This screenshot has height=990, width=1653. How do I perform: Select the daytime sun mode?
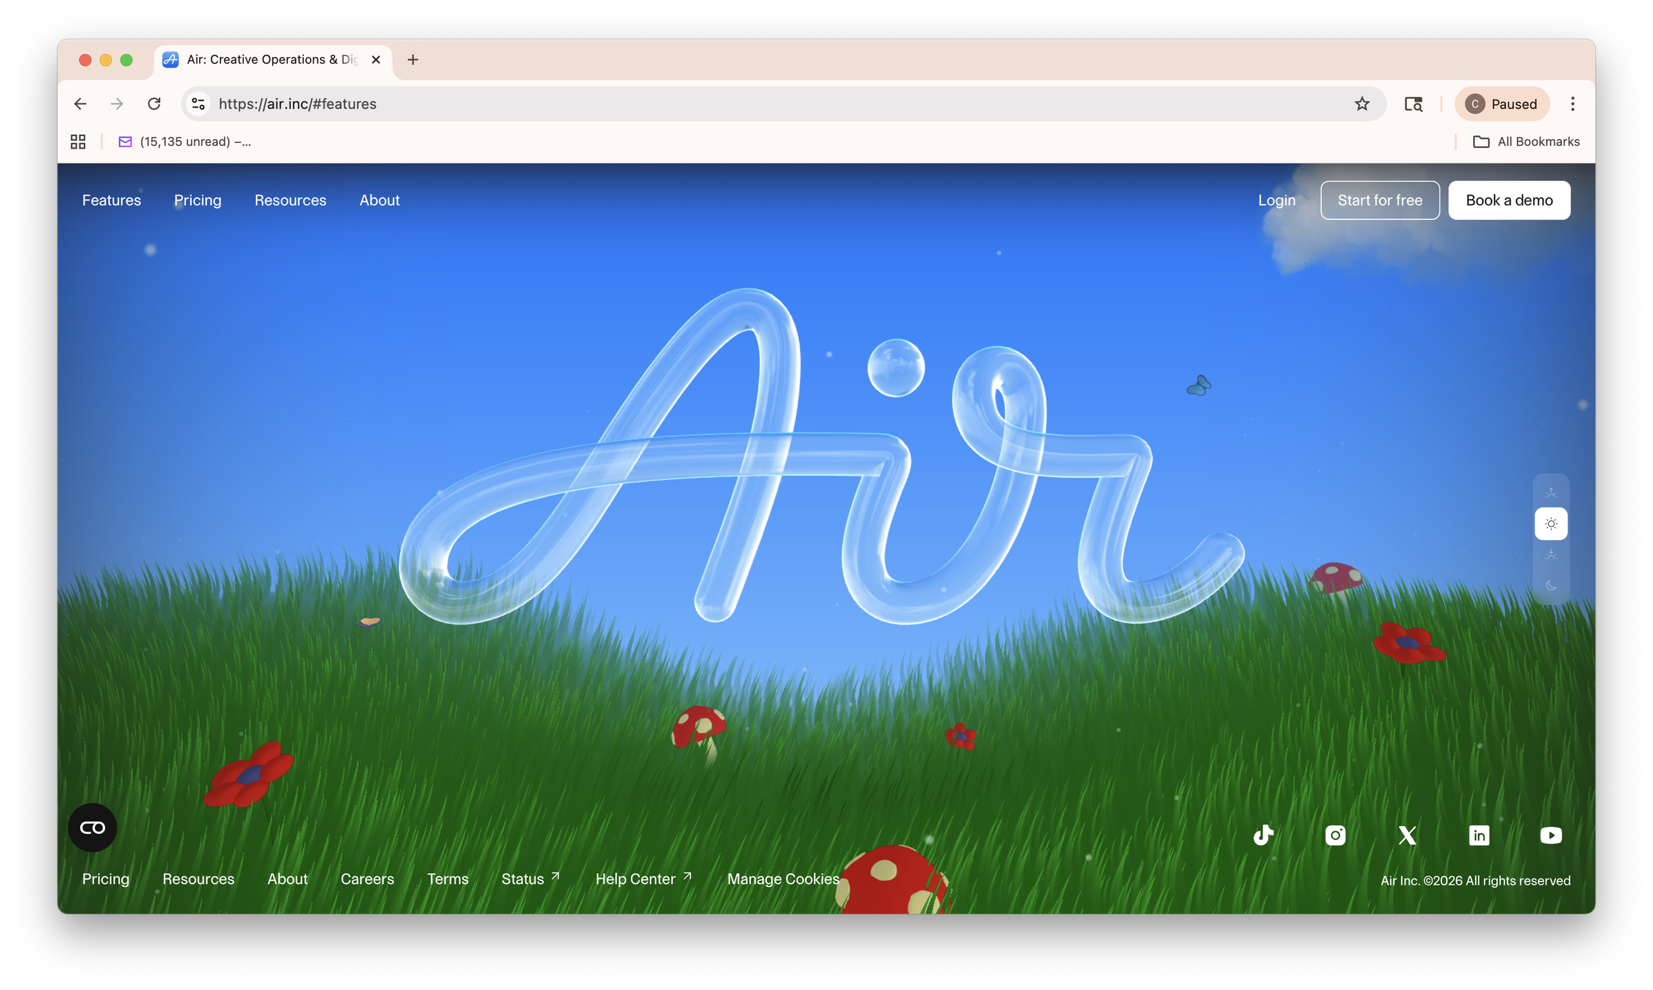[x=1551, y=523]
